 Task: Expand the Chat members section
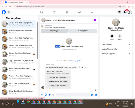point(116,44)
